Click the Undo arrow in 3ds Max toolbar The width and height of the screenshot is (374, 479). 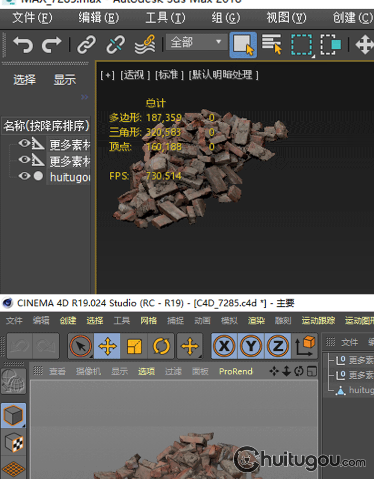22,45
